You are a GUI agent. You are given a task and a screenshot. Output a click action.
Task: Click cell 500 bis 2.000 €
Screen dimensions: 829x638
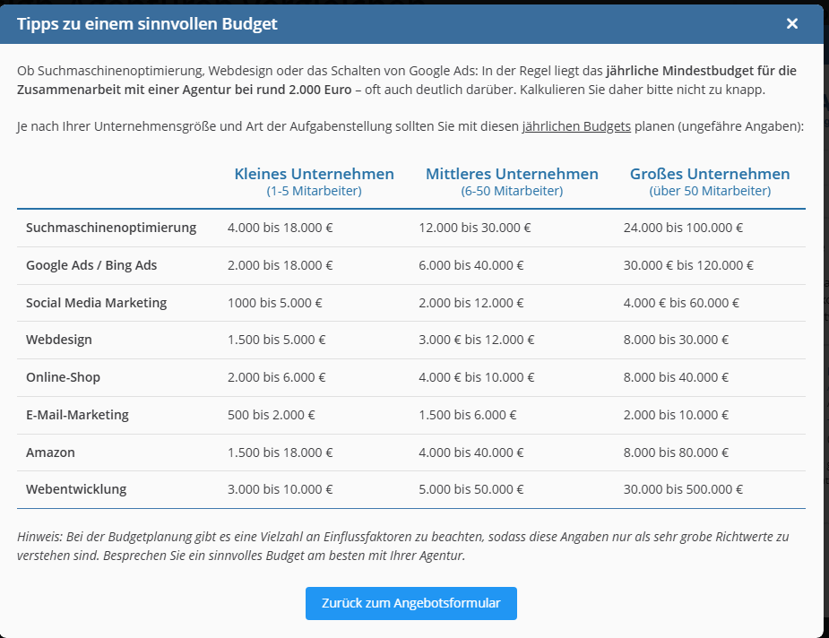pos(272,415)
